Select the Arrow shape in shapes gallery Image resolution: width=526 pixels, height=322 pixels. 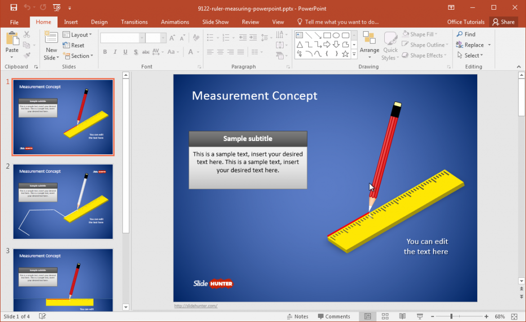(318, 35)
